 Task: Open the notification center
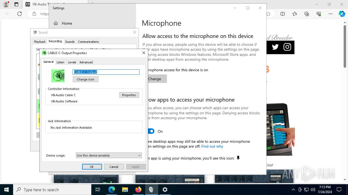click(x=339, y=190)
